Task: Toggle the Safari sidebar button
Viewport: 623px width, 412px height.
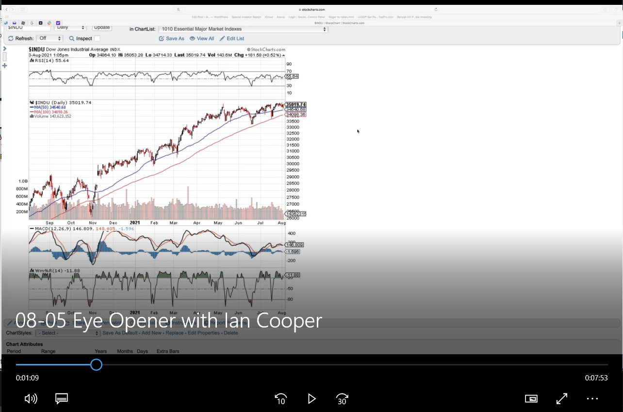Action: tap(23, 9)
